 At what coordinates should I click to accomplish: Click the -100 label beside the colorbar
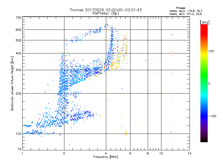coord(212,116)
